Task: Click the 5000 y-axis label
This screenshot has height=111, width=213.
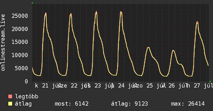Action: pyautogui.click(x=21, y=68)
